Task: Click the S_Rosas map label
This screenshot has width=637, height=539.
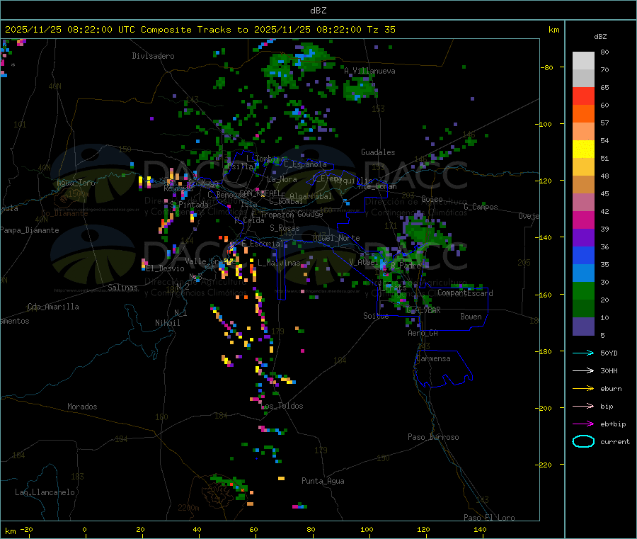Action: tap(285, 228)
